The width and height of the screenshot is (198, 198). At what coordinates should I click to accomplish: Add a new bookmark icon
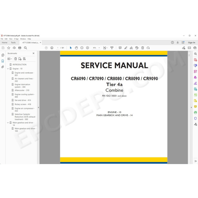(20, 59)
